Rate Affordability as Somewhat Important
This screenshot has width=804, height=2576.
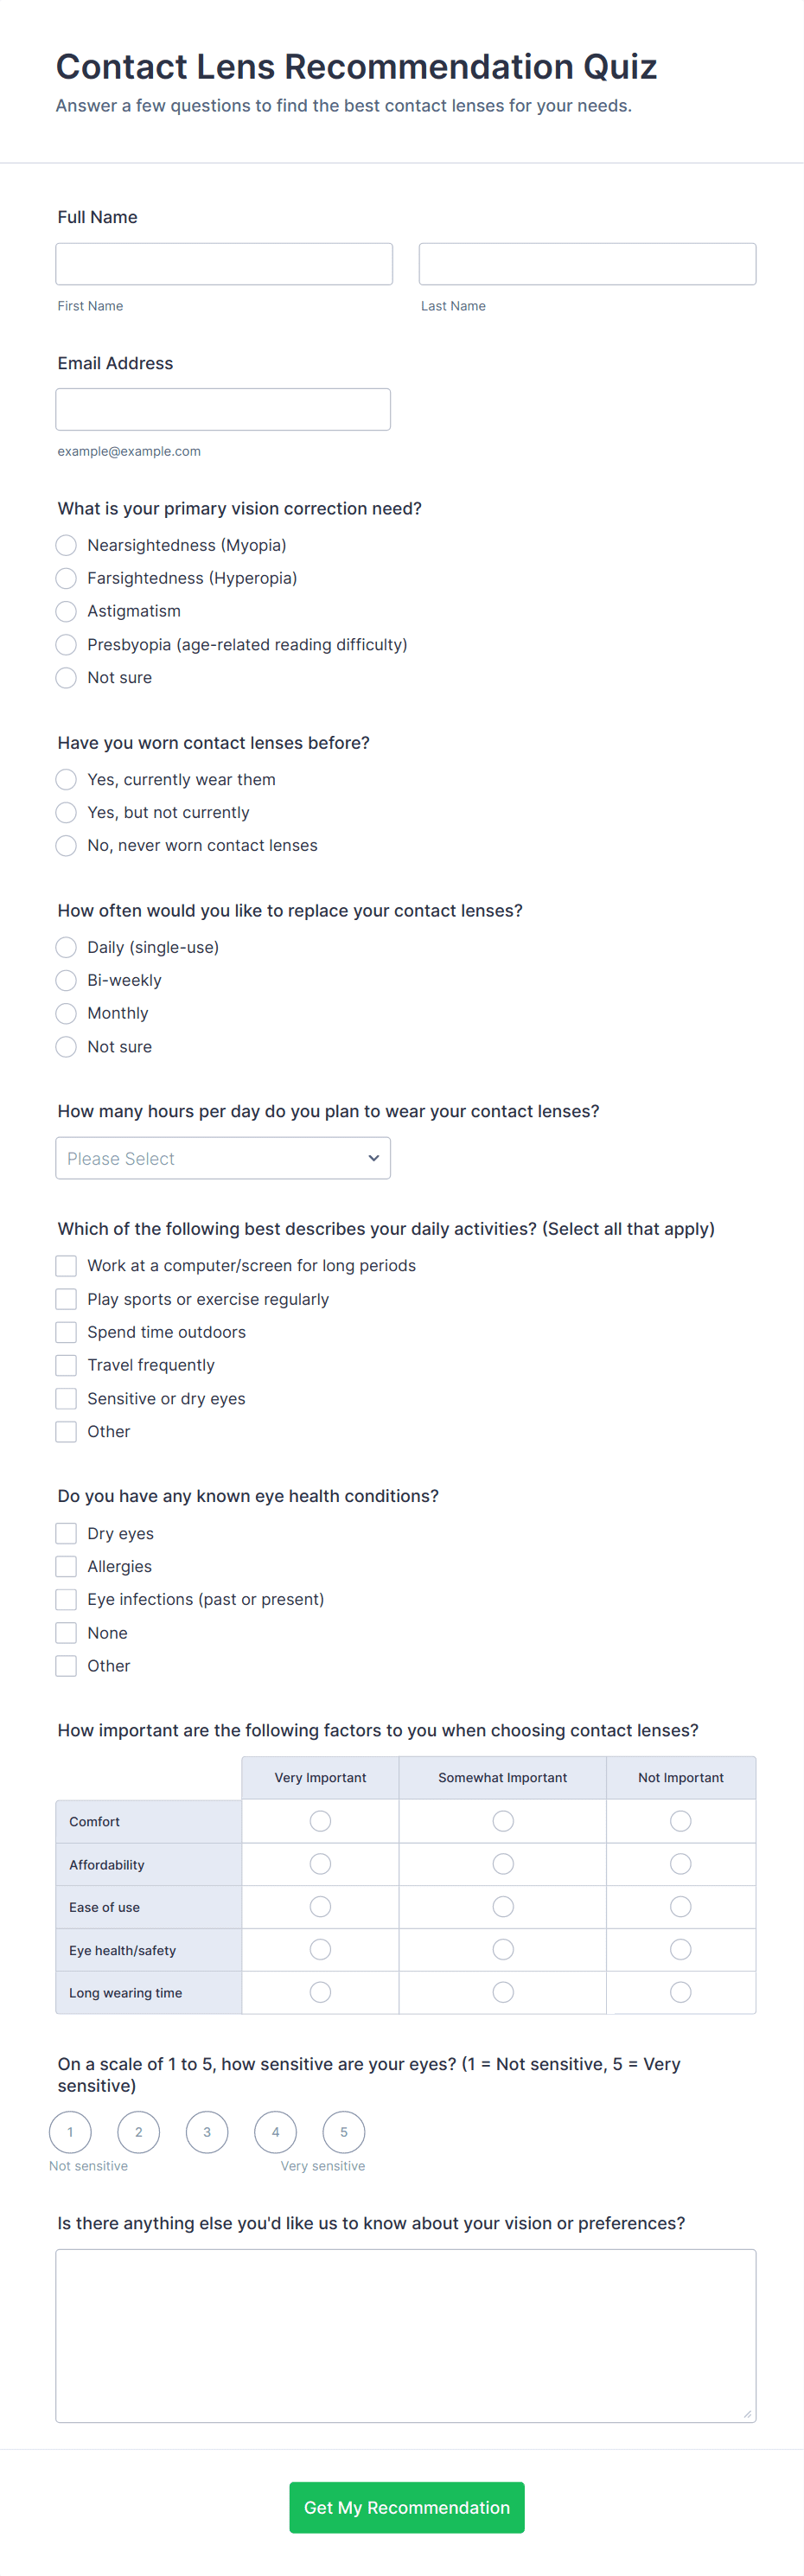point(503,1864)
